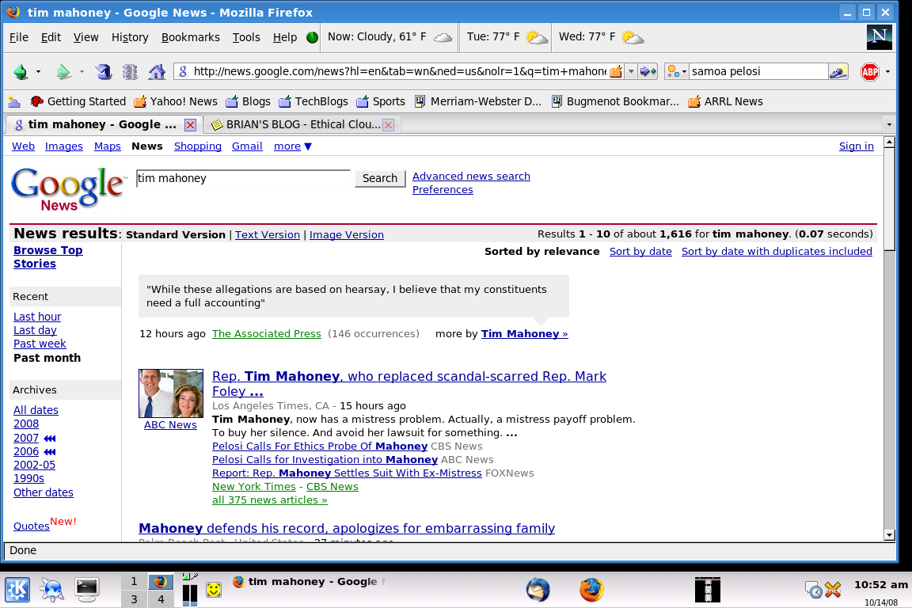Click the tim mahoney taskbar window entry
Viewport: 912px width, 608px height.
(308, 582)
